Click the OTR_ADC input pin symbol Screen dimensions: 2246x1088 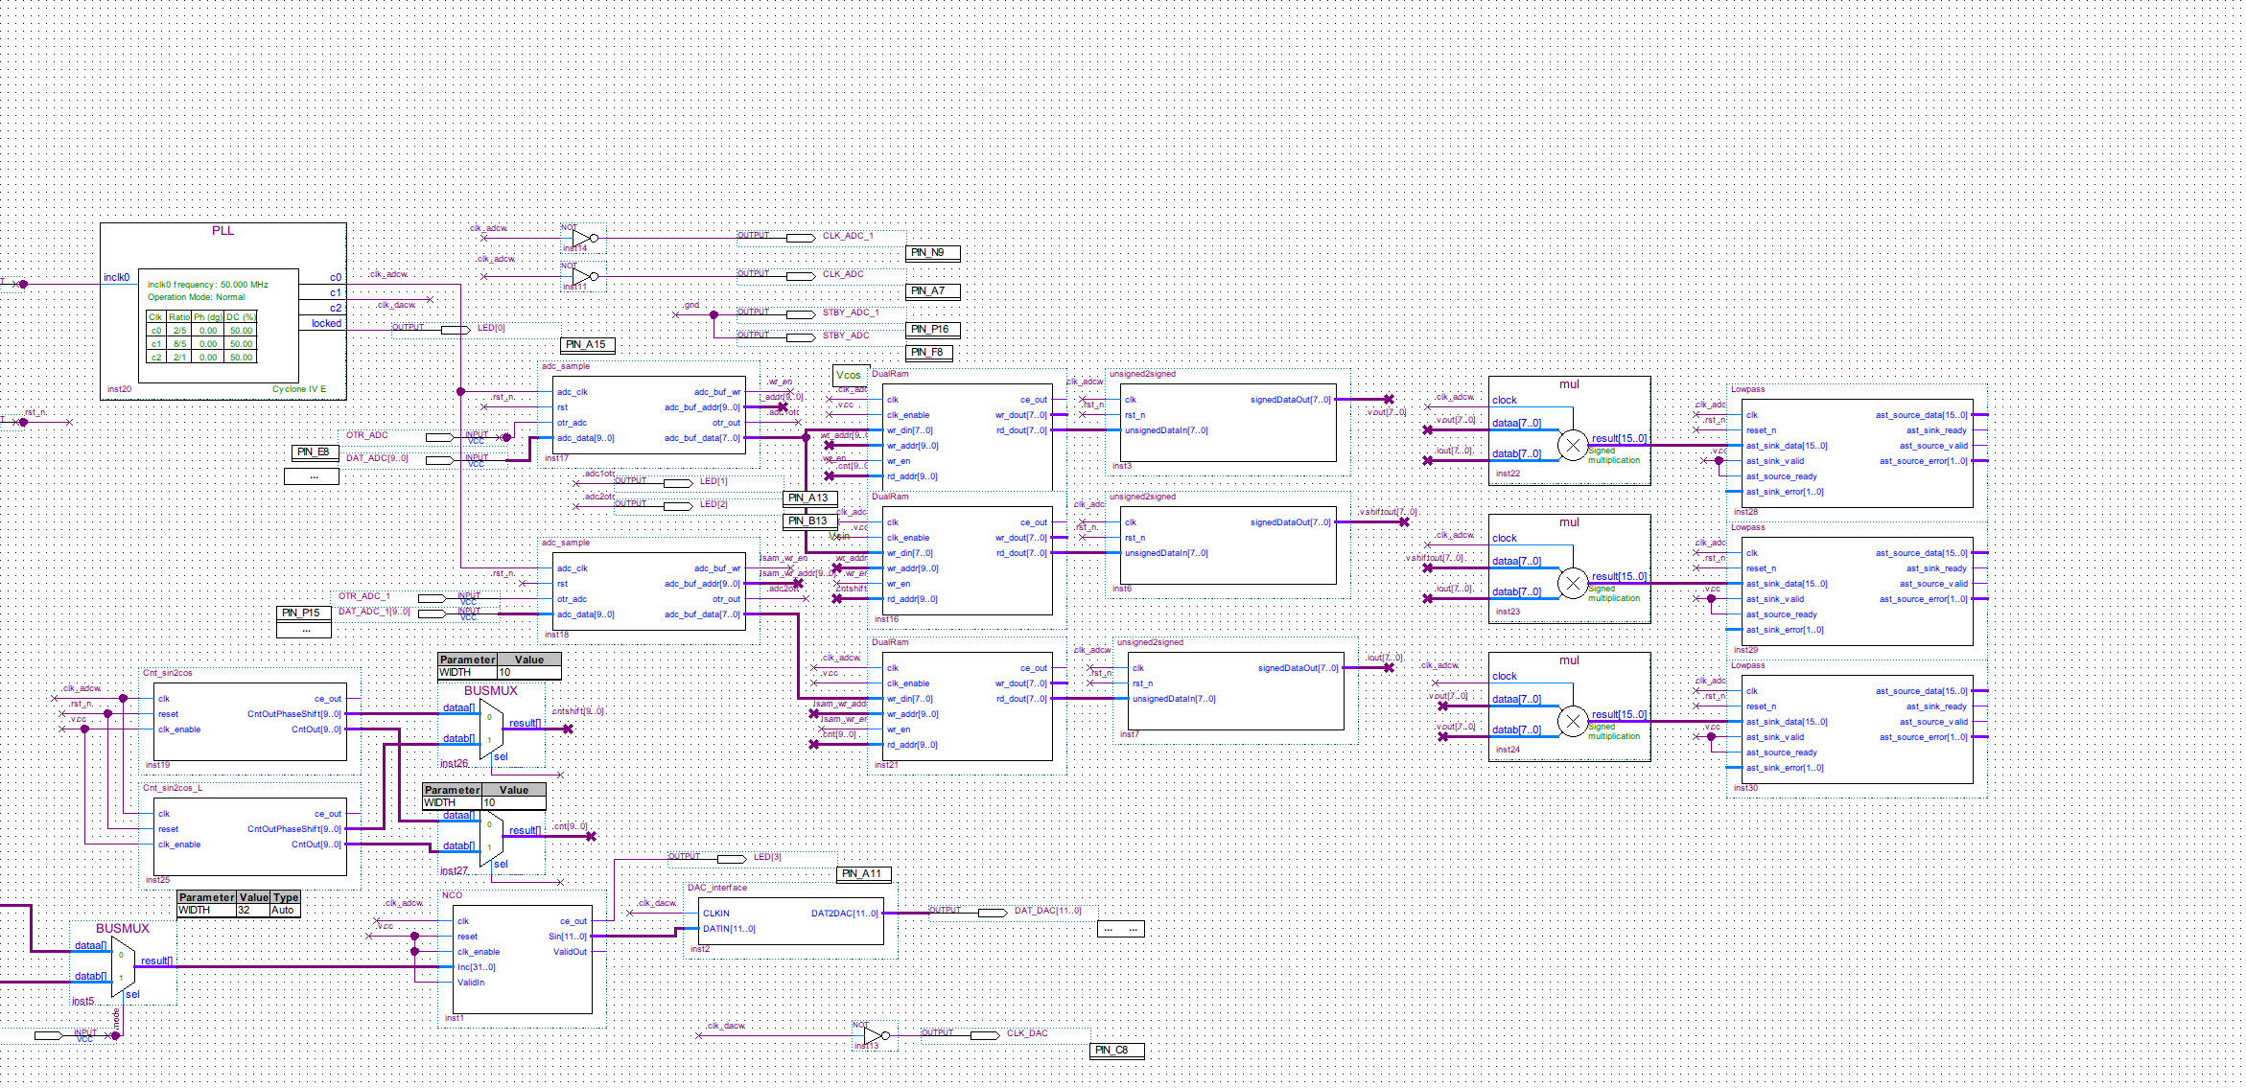[440, 437]
